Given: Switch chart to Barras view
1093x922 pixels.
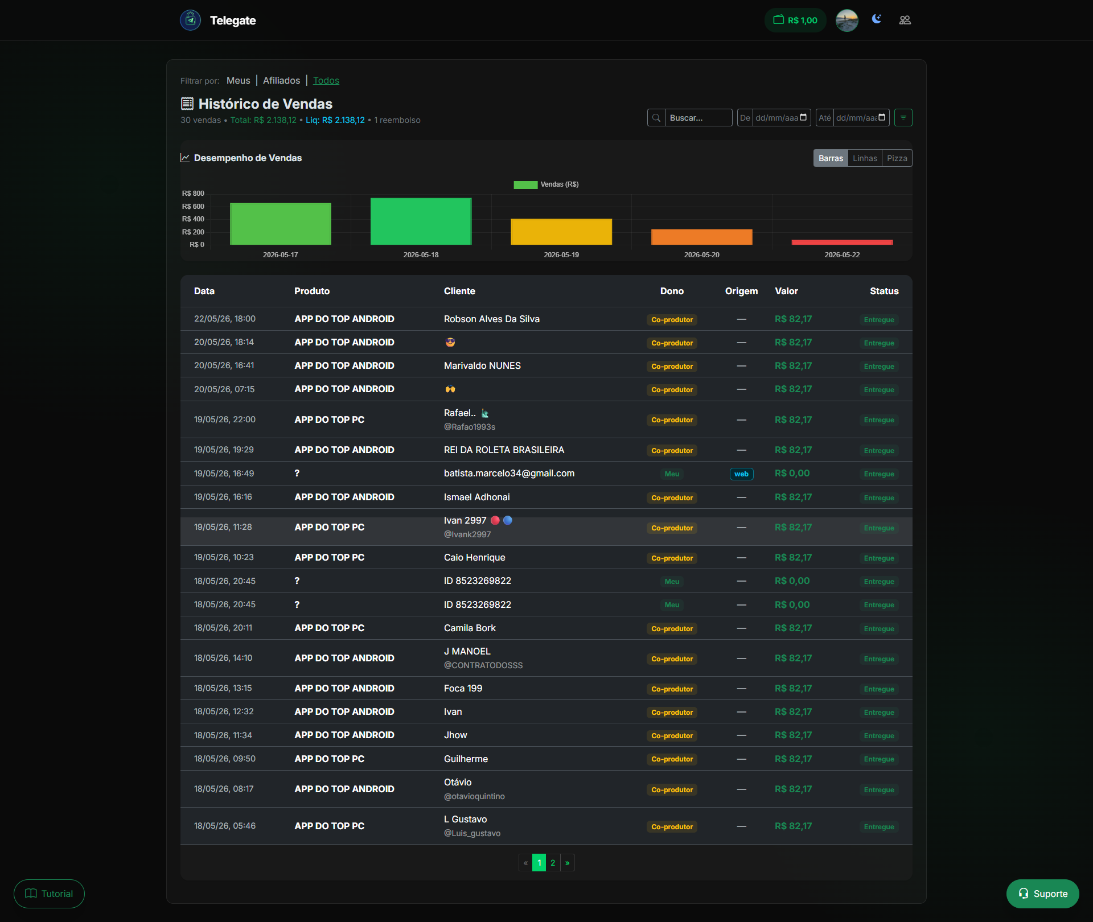Looking at the screenshot, I should pyautogui.click(x=831, y=158).
